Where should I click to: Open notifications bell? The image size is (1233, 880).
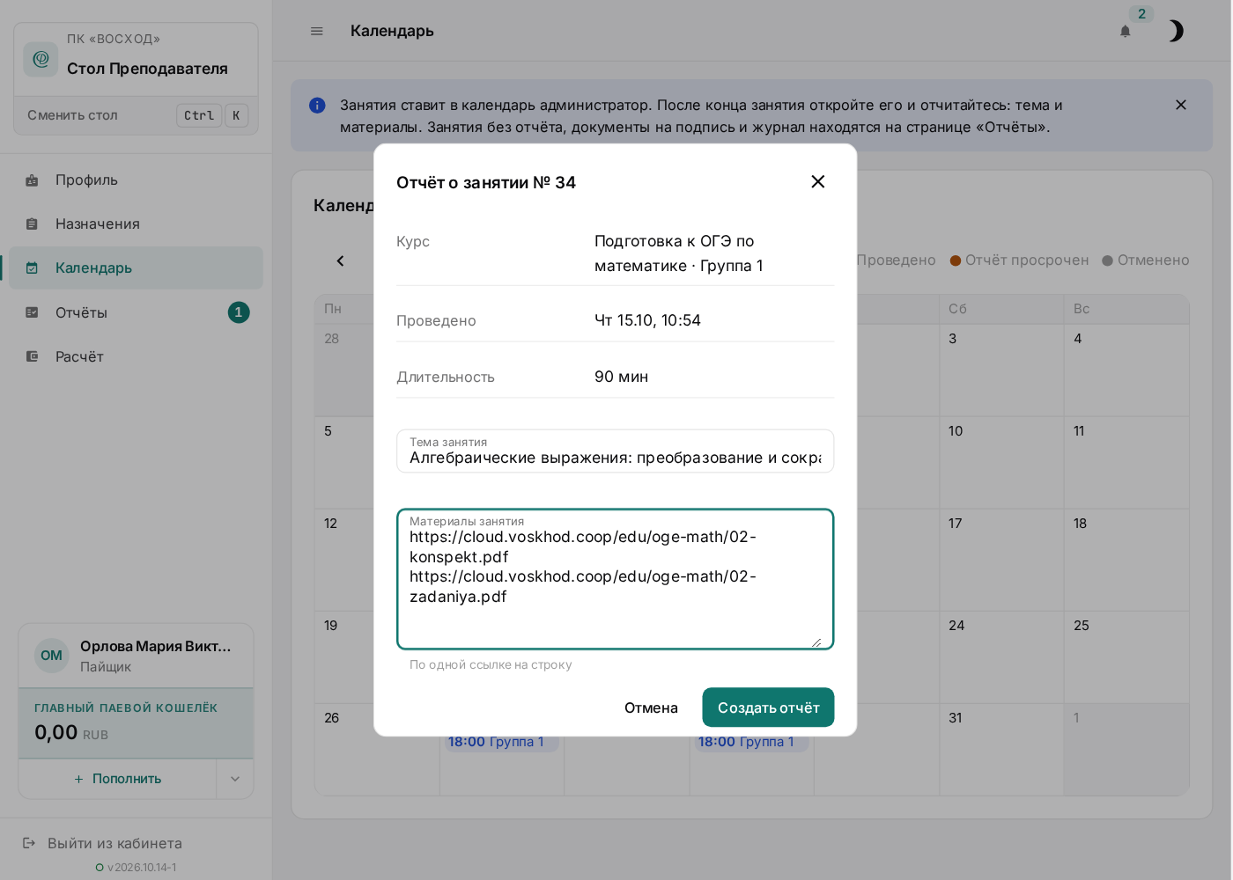point(1125,32)
